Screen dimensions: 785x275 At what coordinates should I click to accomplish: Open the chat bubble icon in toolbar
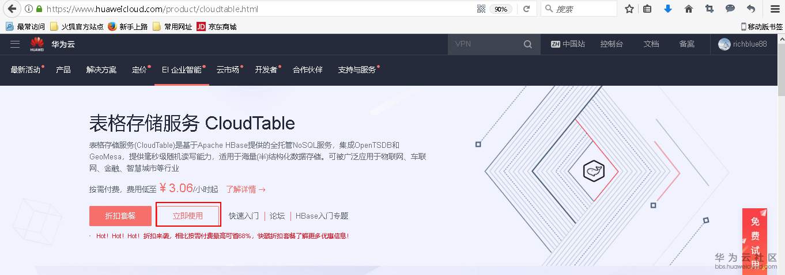coord(730,9)
